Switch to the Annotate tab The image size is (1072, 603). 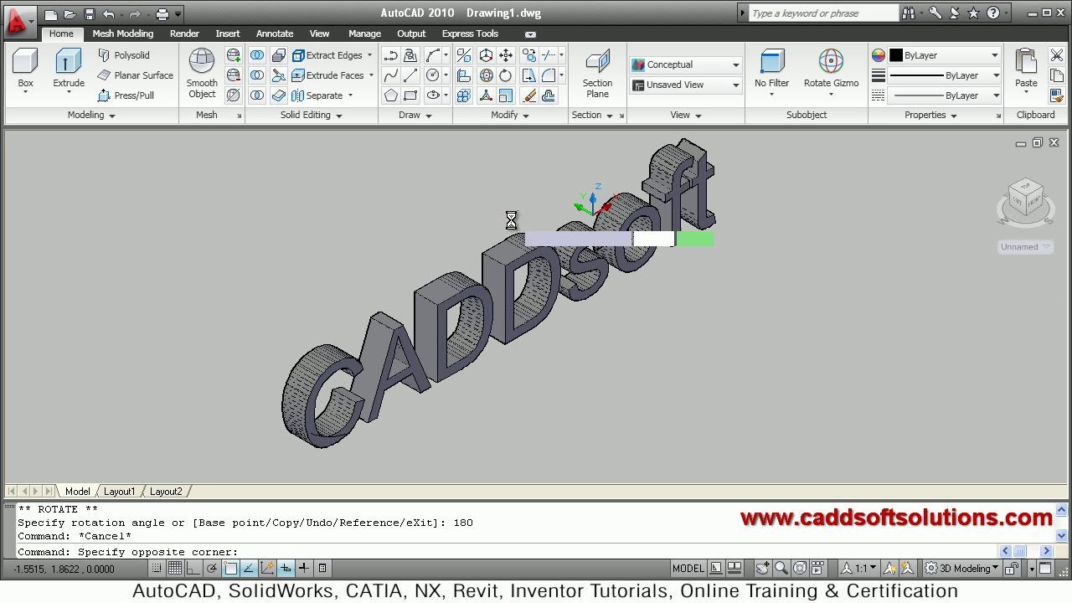point(275,33)
